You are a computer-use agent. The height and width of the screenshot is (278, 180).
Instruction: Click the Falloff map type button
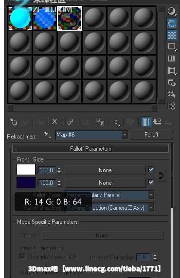(151, 135)
